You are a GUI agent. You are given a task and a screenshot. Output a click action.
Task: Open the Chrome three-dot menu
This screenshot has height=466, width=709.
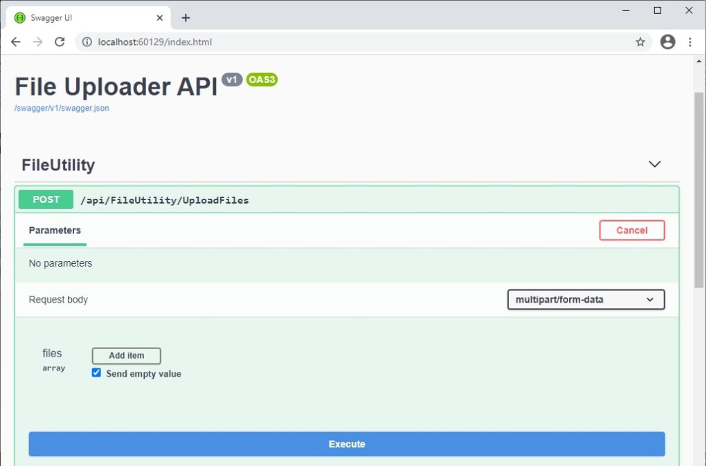pos(690,42)
